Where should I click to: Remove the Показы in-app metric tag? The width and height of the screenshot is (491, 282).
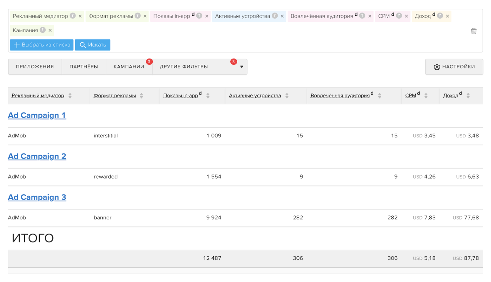tap(207, 16)
